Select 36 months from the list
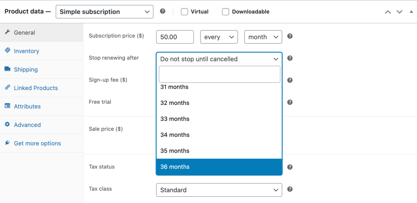 pyautogui.click(x=219, y=167)
